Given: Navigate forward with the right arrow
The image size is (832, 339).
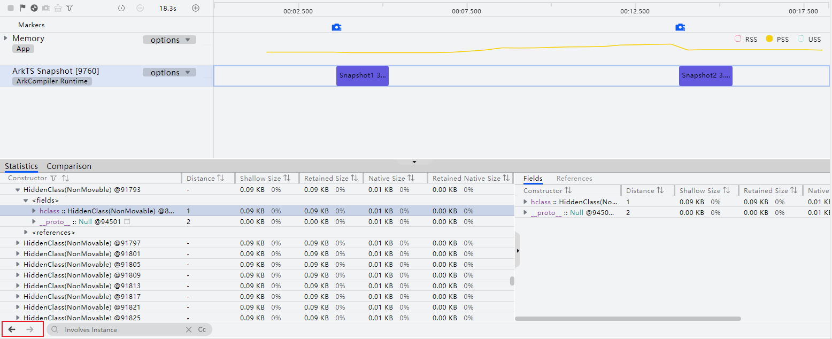Looking at the screenshot, I should coord(30,329).
